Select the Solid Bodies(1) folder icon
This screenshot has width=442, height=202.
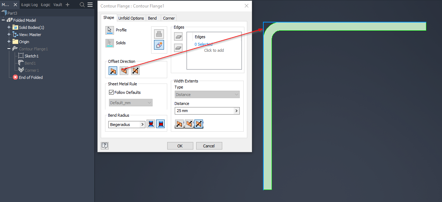[15, 27]
